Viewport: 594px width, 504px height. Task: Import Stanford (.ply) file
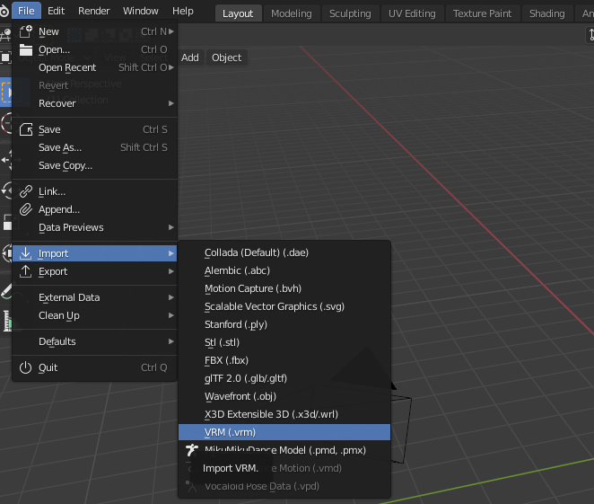(284, 324)
